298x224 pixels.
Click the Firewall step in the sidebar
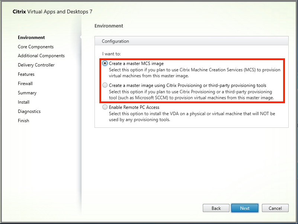pos(25,84)
